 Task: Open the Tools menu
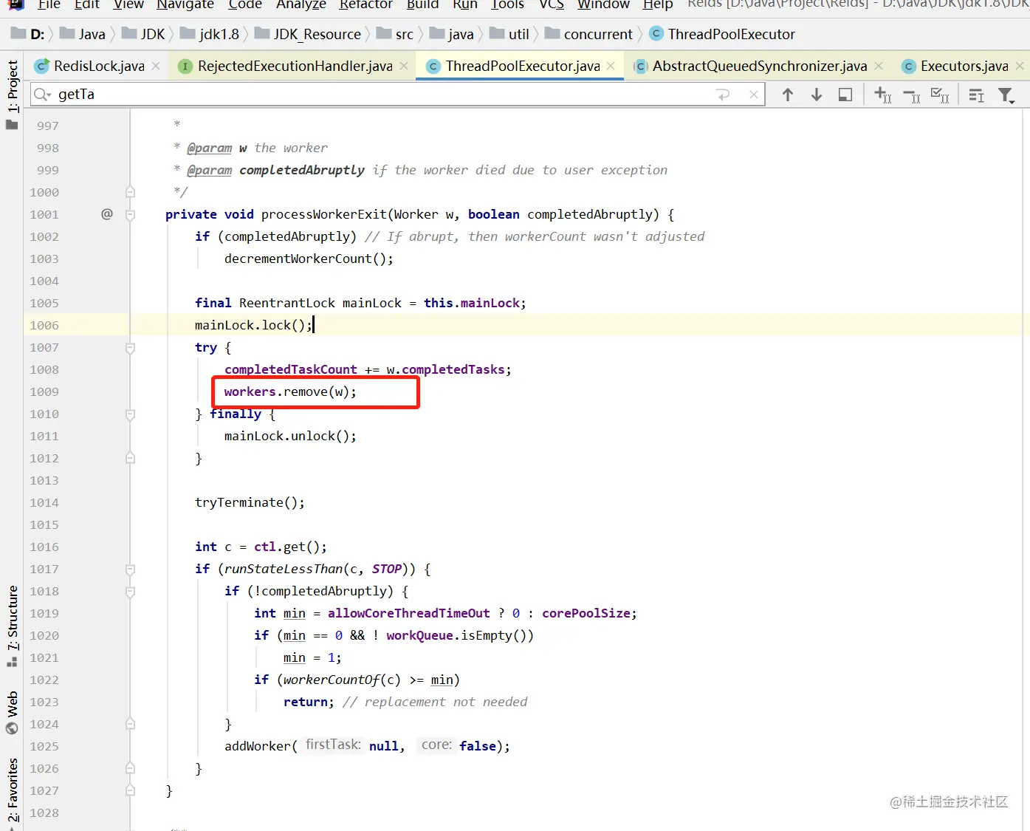click(x=508, y=4)
